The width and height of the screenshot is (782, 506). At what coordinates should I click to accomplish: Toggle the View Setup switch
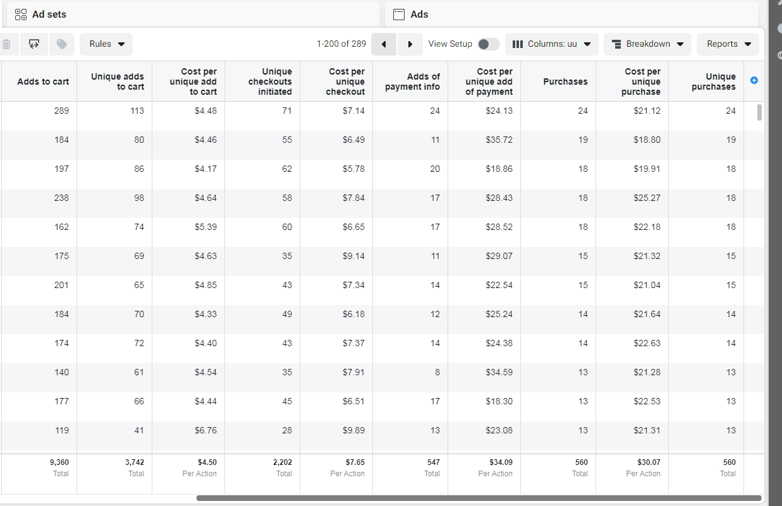tap(488, 44)
